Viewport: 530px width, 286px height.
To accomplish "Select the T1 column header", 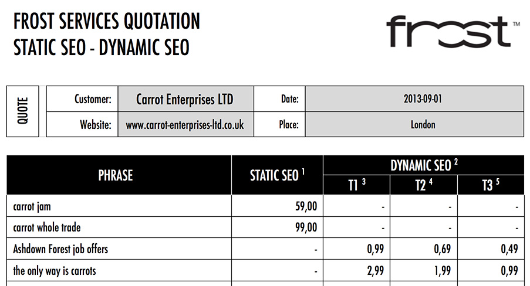I will (x=357, y=185).
